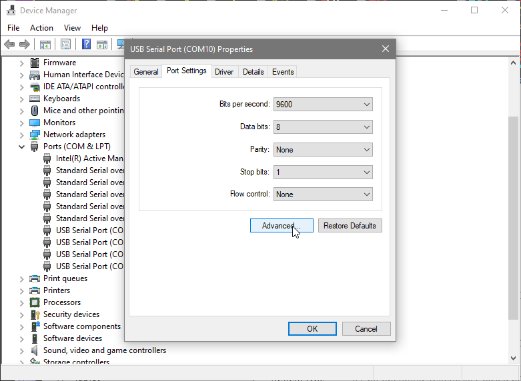Click the device tree vertical scrollbar thumb

(514, 218)
